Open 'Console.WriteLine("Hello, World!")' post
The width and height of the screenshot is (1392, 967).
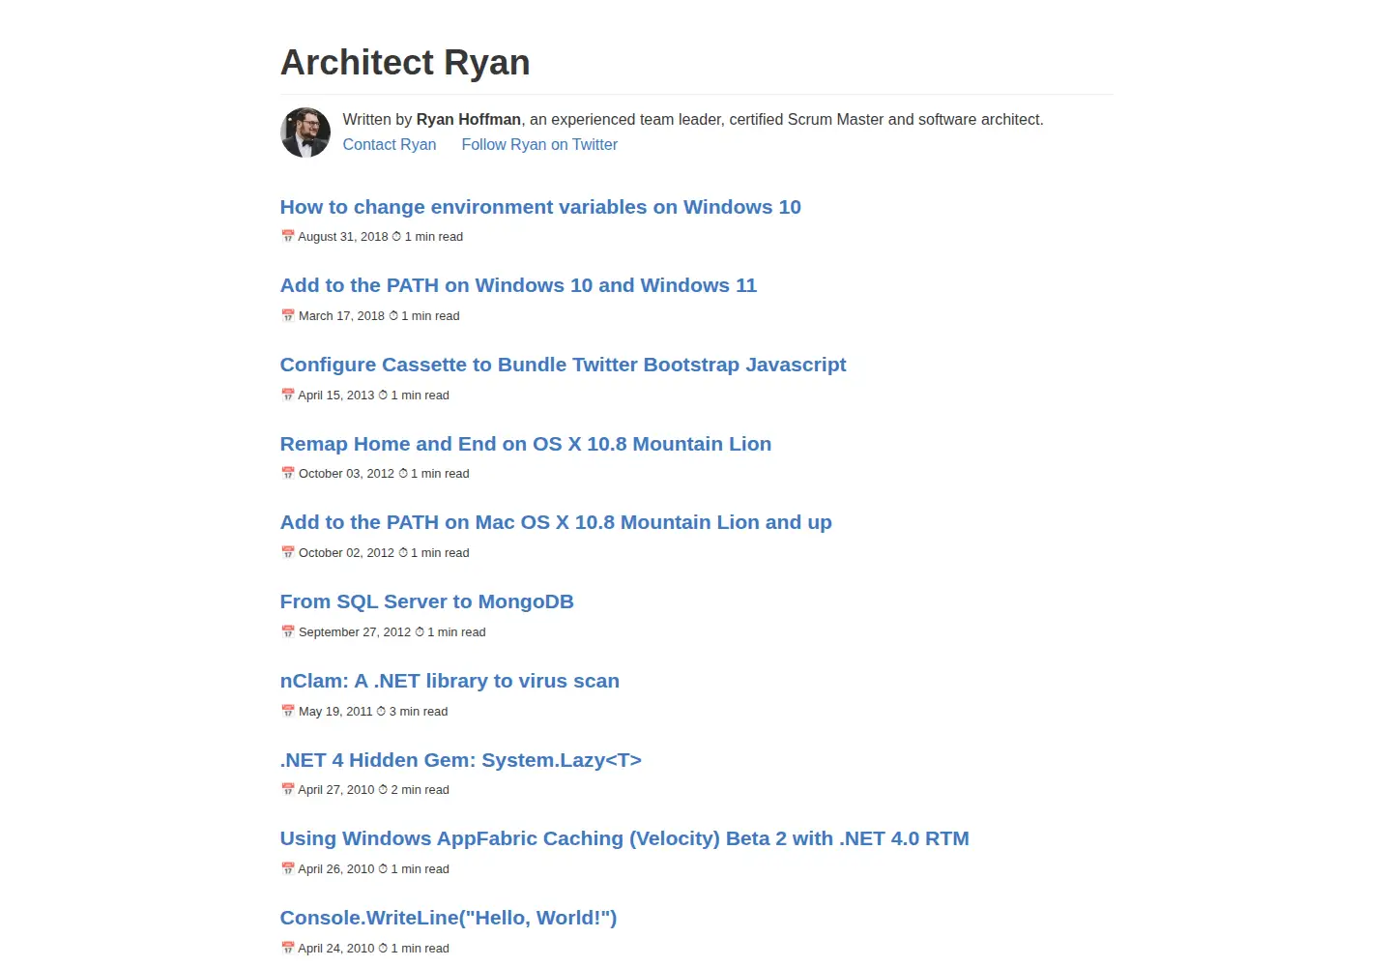coord(449,918)
